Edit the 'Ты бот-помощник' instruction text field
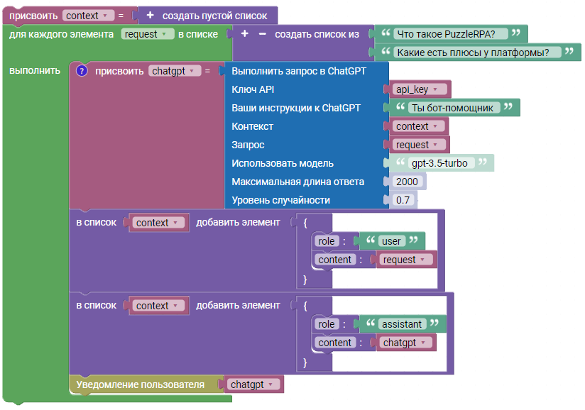The height and width of the screenshot is (410, 585). [x=454, y=108]
